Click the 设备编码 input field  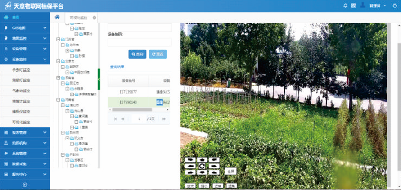pyautogui.click(x=139, y=42)
